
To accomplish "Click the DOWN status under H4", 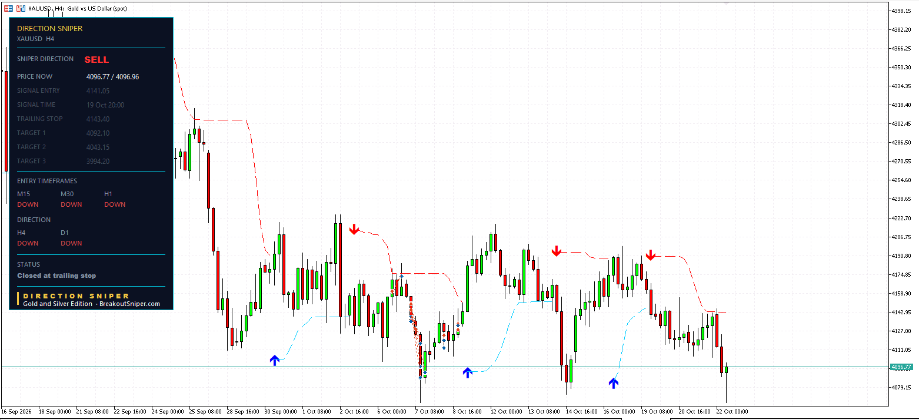I will click(x=28, y=243).
